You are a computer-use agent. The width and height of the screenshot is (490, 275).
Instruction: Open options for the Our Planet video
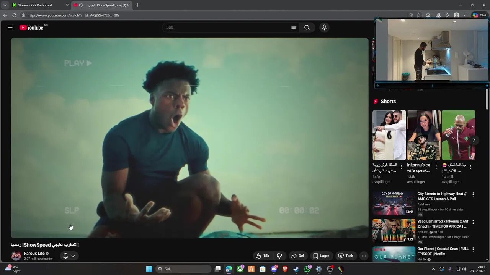(473, 249)
